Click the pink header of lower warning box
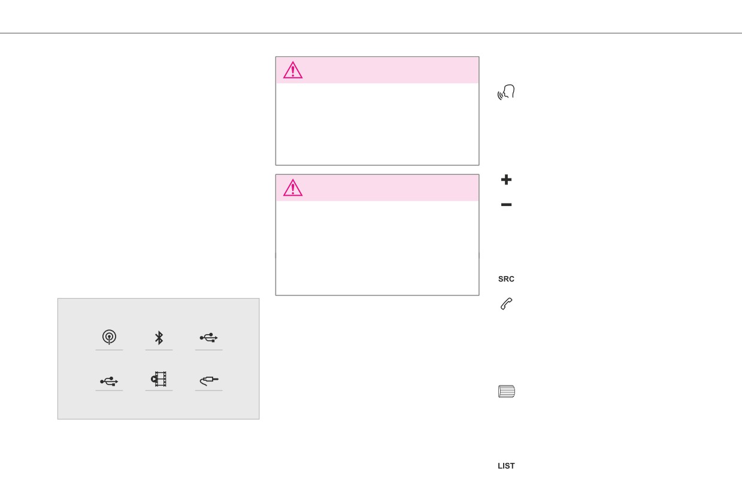742x494 pixels. 377,188
